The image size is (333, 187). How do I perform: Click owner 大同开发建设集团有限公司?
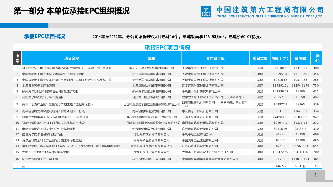coord(152,152)
